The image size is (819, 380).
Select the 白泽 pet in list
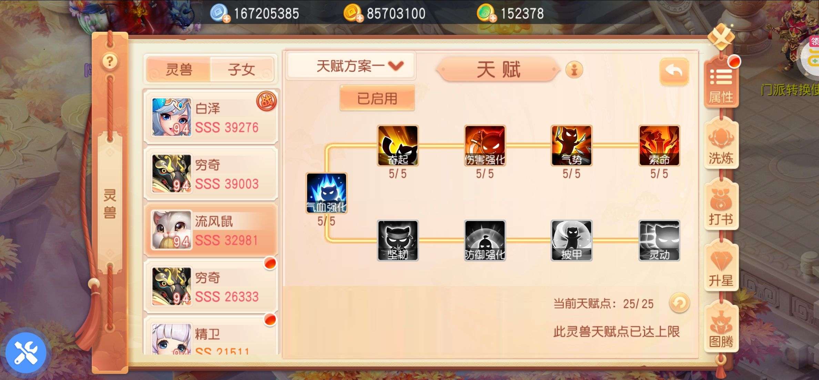(211, 117)
